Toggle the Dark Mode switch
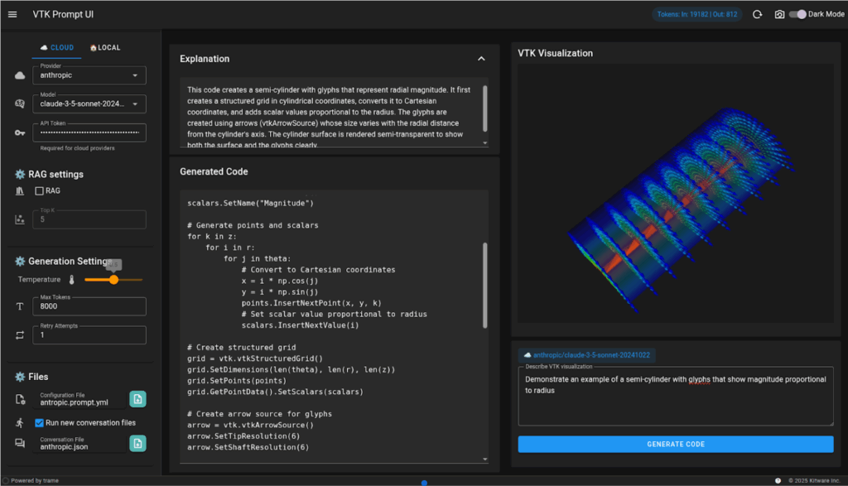 (798, 14)
